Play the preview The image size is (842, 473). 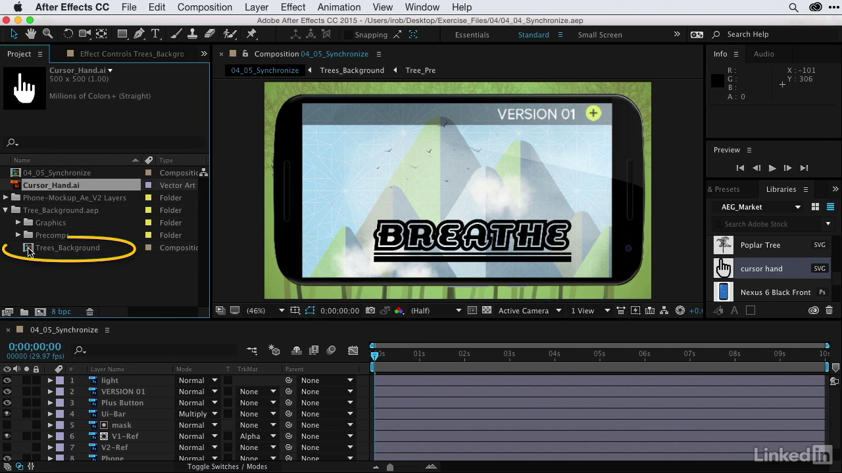pyautogui.click(x=772, y=168)
